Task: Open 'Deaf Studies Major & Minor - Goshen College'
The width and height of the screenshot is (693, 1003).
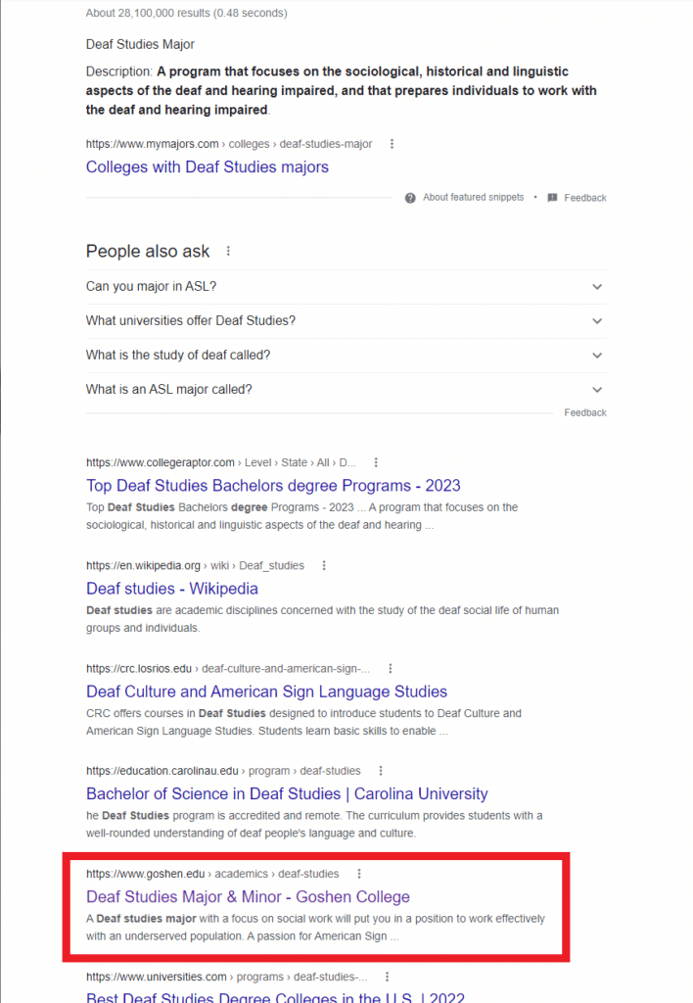Action: point(248,897)
